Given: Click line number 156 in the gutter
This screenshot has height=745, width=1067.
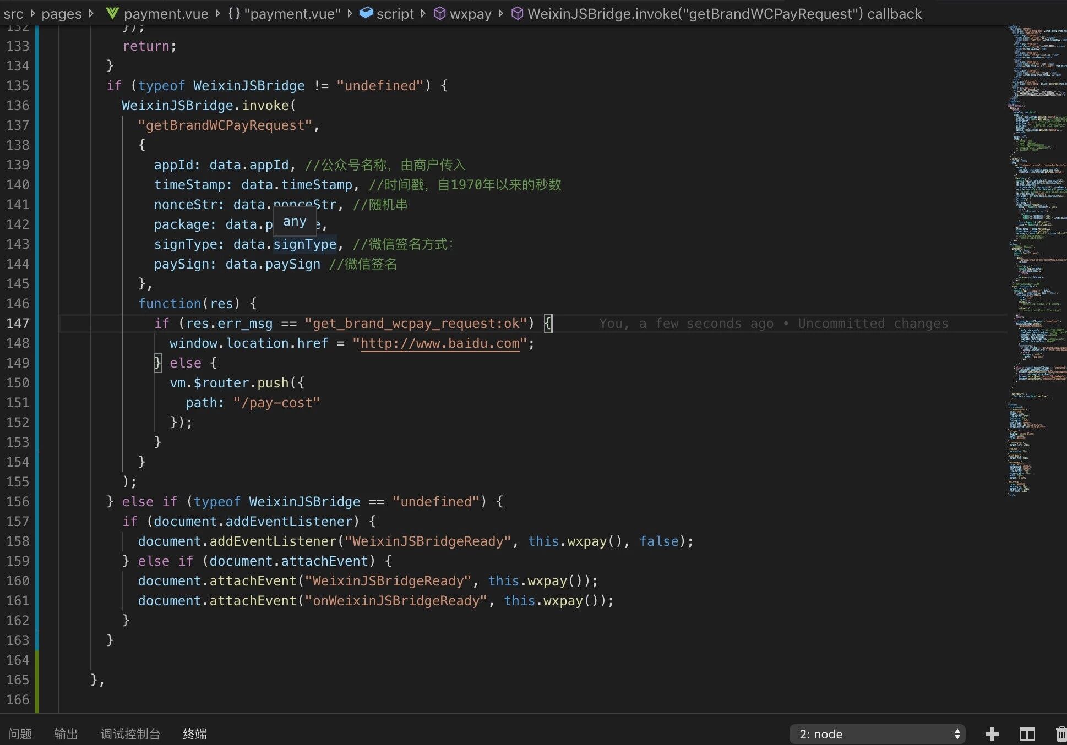Looking at the screenshot, I should (18, 502).
